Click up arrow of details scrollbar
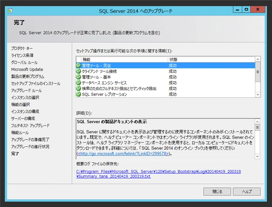272x207 pixels. pos(258,122)
